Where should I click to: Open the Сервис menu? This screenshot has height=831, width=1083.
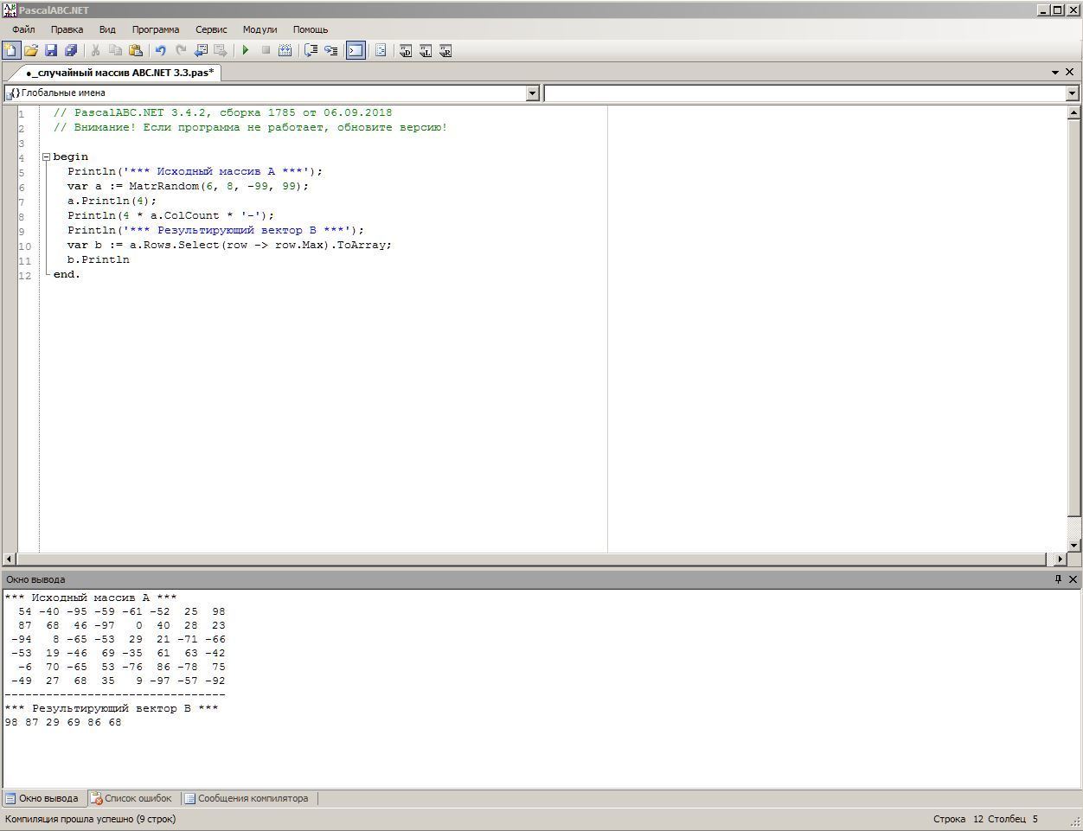[x=211, y=29]
